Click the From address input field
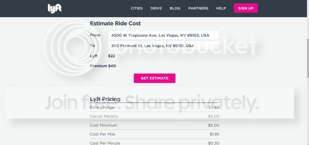 [x=163, y=35]
